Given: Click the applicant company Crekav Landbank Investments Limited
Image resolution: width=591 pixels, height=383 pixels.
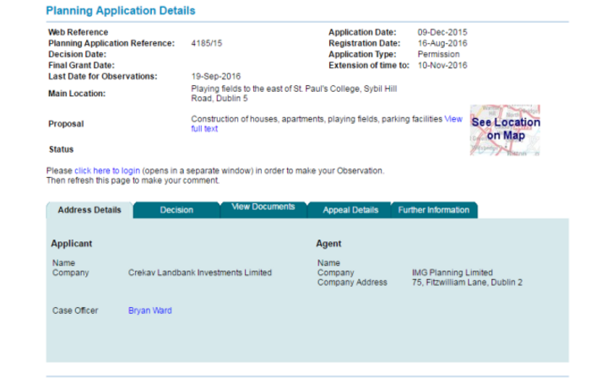Looking at the screenshot, I should (x=200, y=272).
